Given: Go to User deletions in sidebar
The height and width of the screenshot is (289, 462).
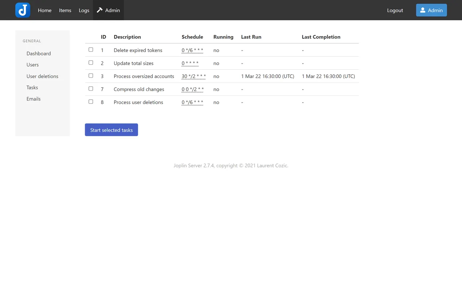Looking at the screenshot, I should coord(42,76).
